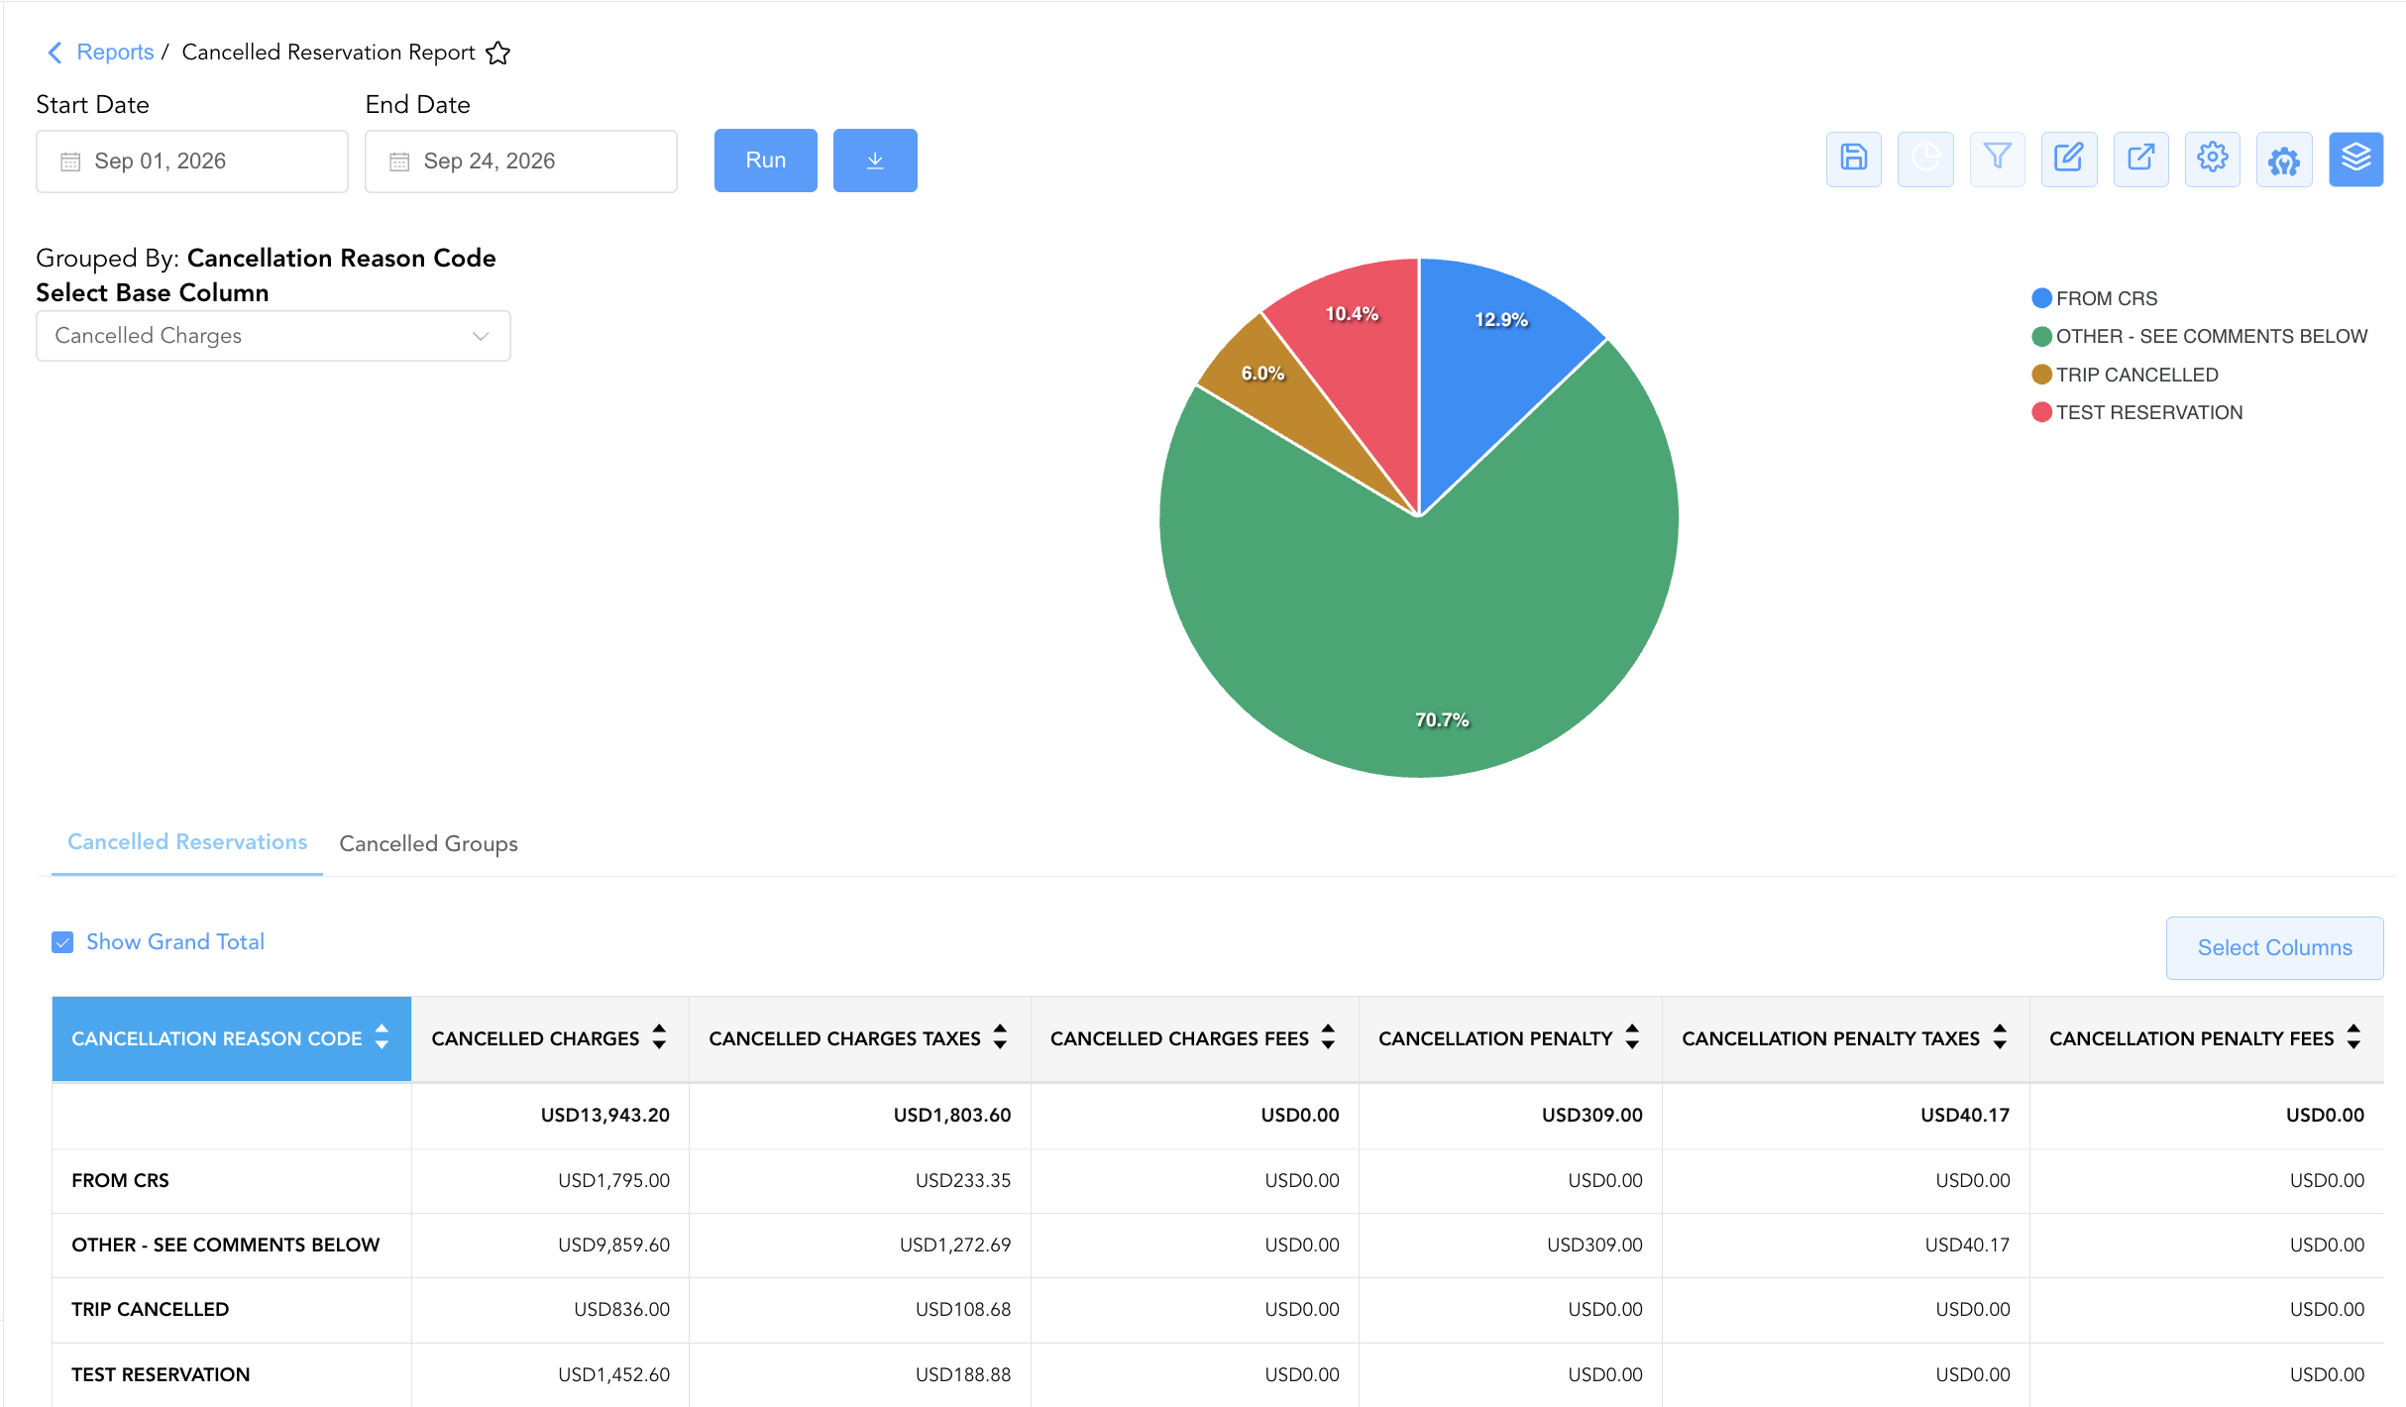Sort by Cancelled Charges Fees arrows
The image size is (2406, 1407).
coord(1328,1037)
